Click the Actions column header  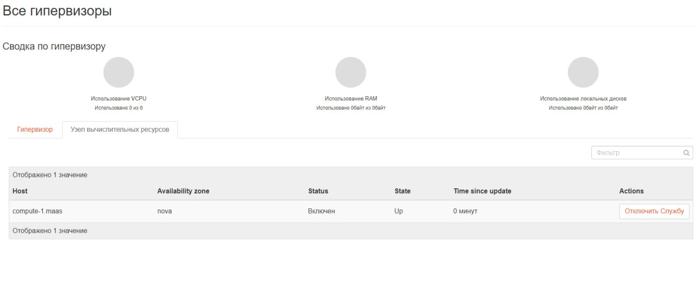(631, 191)
